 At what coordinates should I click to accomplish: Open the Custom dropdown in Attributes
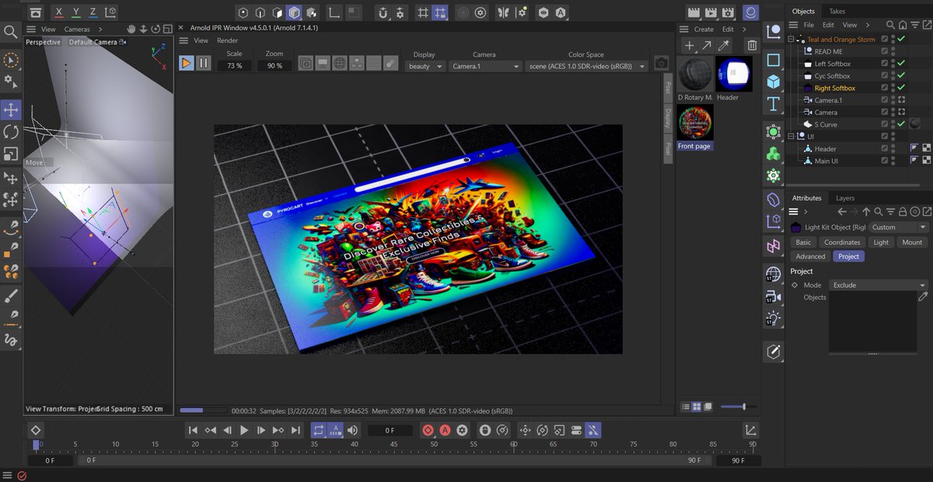click(899, 227)
